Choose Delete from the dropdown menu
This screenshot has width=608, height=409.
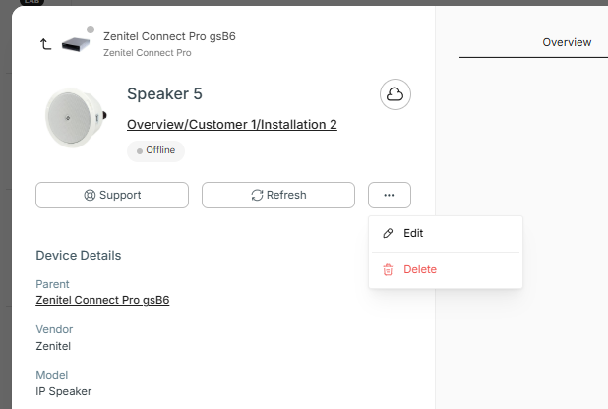[419, 269]
